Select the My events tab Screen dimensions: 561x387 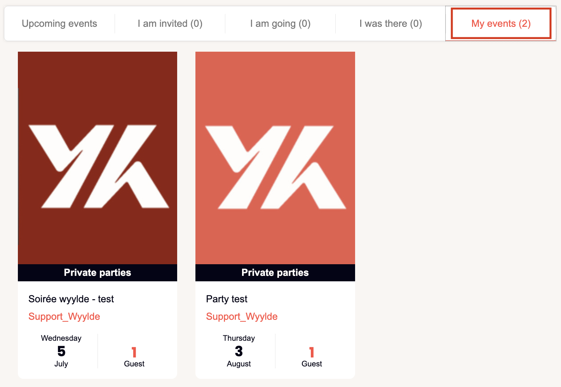pyautogui.click(x=501, y=24)
